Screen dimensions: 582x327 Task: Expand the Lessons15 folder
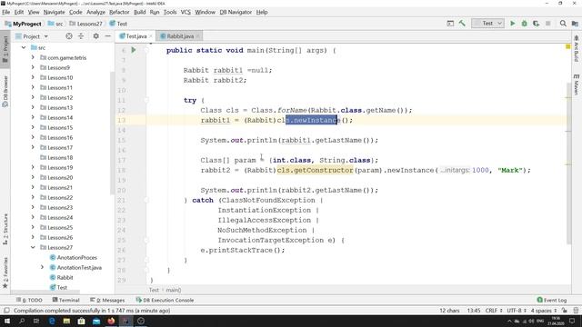pyautogui.click(x=33, y=127)
